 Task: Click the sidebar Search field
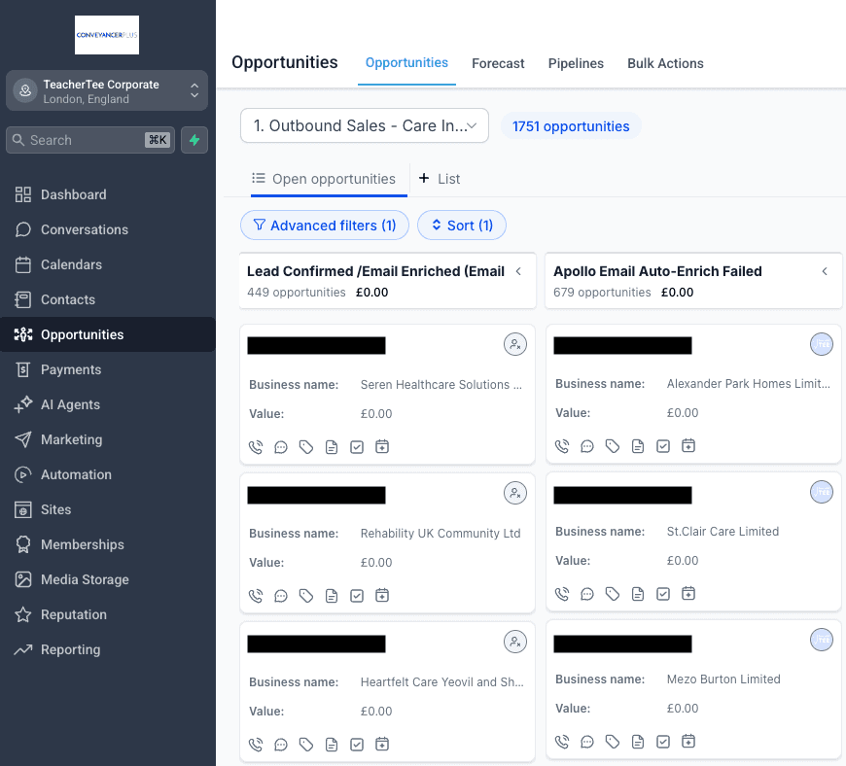90,140
